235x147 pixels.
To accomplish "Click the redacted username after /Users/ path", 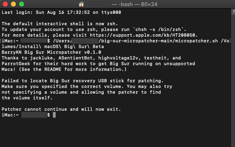I will coord(85,41).
